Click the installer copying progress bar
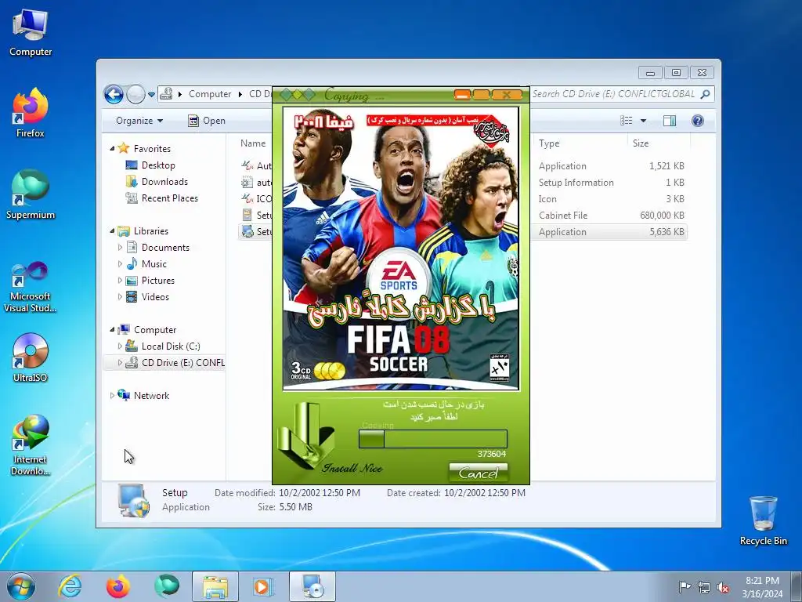 (x=432, y=439)
